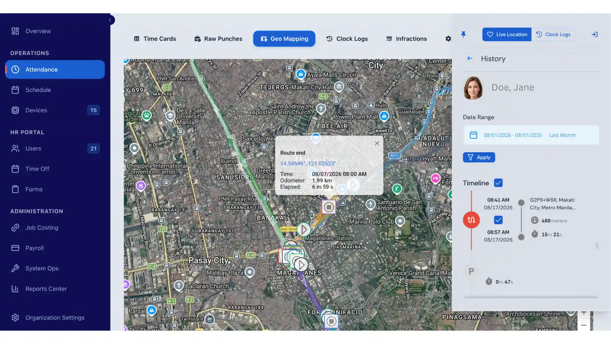Switch to the Time Cards tab
This screenshot has width=611, height=344.
point(155,39)
